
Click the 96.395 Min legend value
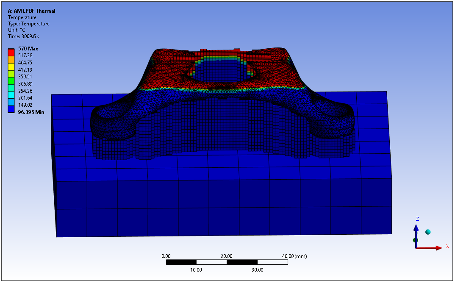coord(31,112)
